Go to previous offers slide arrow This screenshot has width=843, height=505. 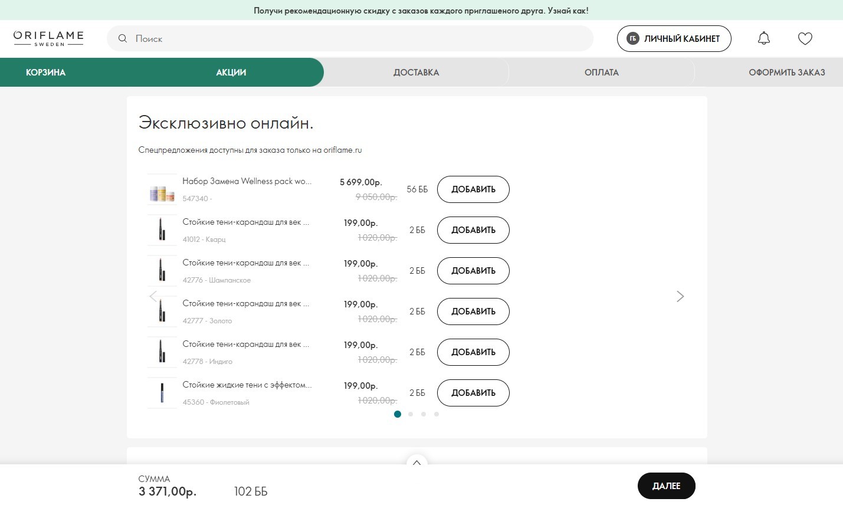pyautogui.click(x=153, y=296)
